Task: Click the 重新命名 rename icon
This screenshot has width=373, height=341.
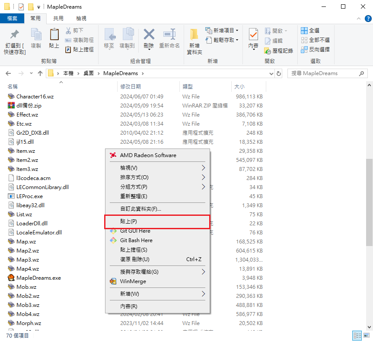Action: coord(169,35)
